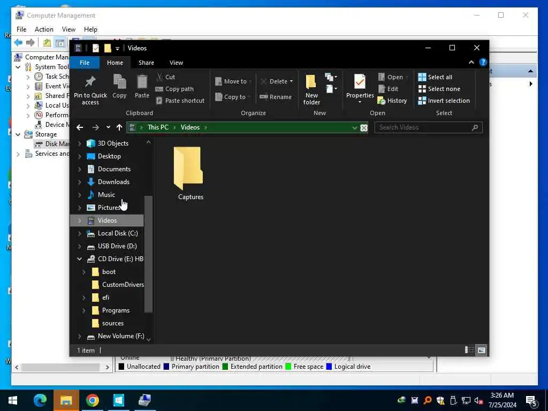Screen dimensions: 548x411
Task: Click the Copy ribbon icon
Action: pos(119,82)
